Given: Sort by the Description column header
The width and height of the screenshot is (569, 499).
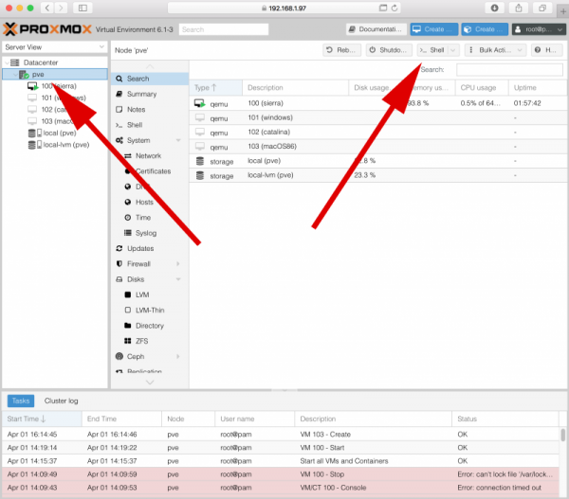Looking at the screenshot, I should pyautogui.click(x=295, y=88).
